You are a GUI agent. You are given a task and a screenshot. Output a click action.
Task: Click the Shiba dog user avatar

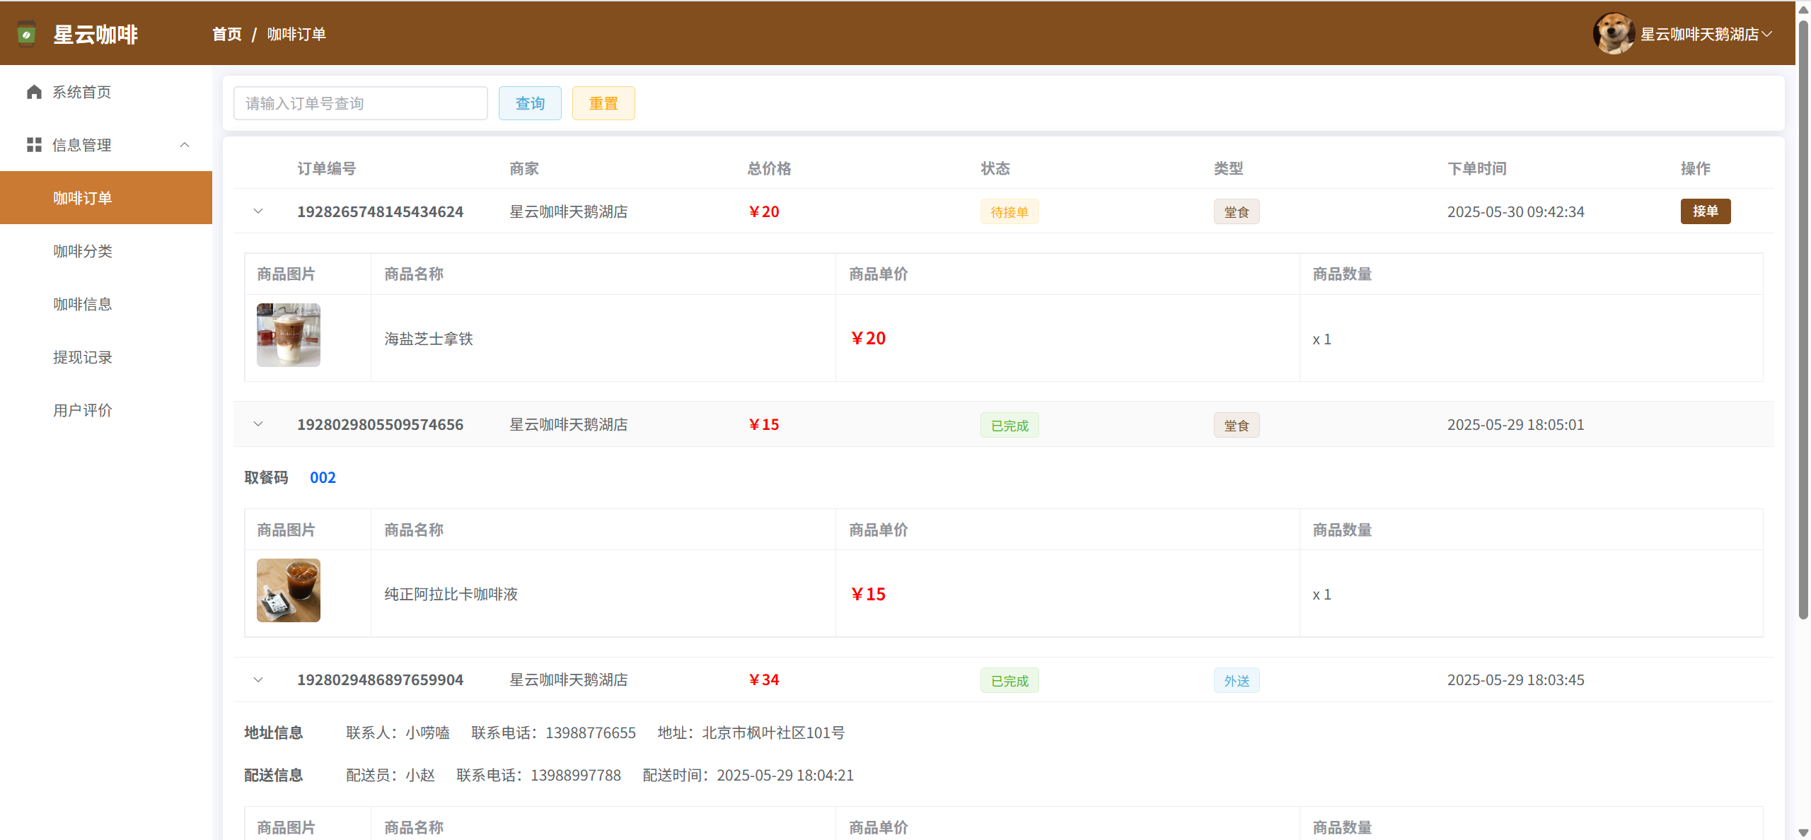1613,34
